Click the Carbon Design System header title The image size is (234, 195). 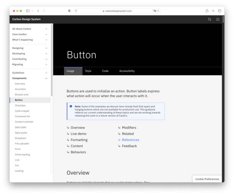[x=26, y=19]
